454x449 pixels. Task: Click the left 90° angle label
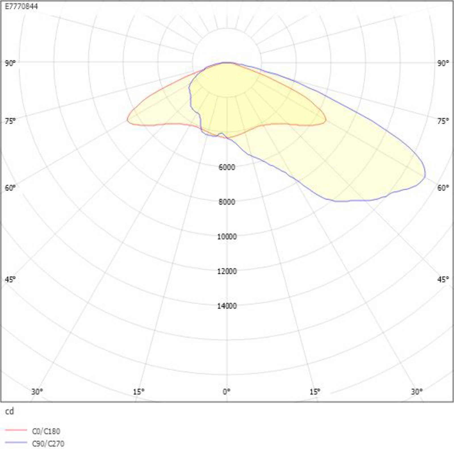(x=10, y=63)
